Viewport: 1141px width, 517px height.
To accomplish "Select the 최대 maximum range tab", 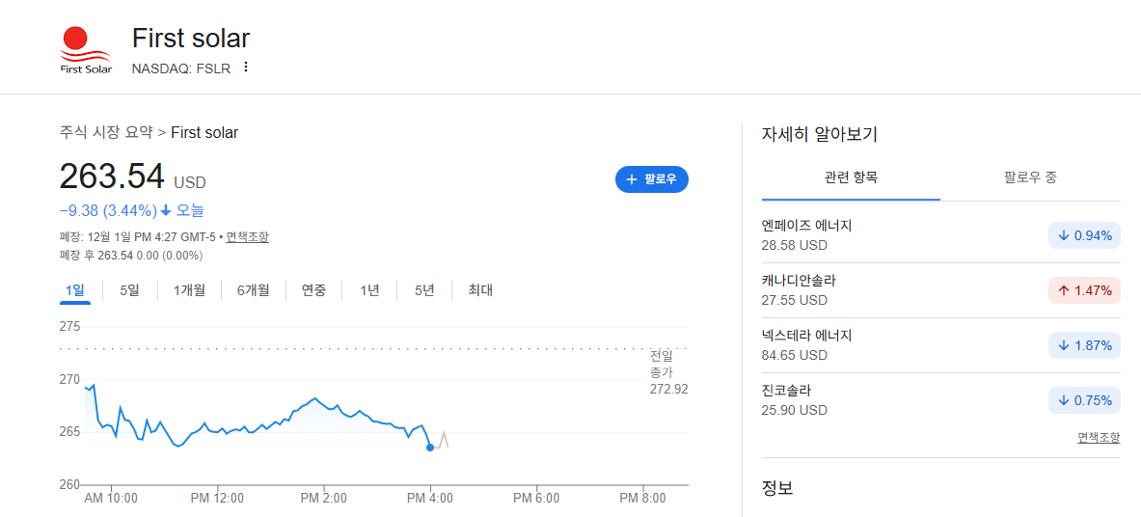I will [480, 290].
